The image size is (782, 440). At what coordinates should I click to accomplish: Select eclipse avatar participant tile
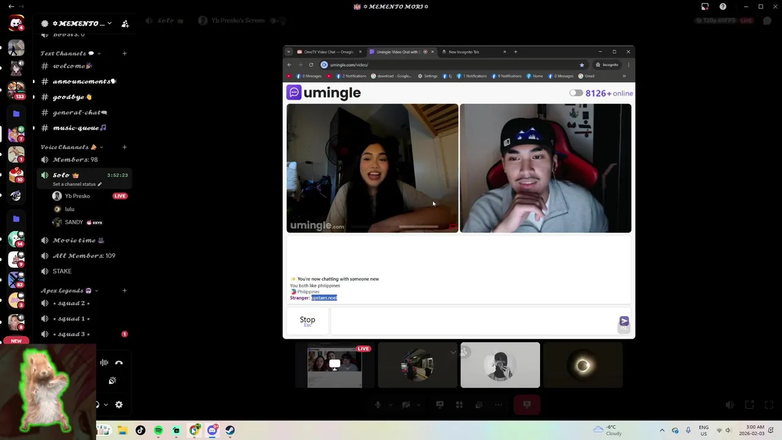[x=583, y=365]
